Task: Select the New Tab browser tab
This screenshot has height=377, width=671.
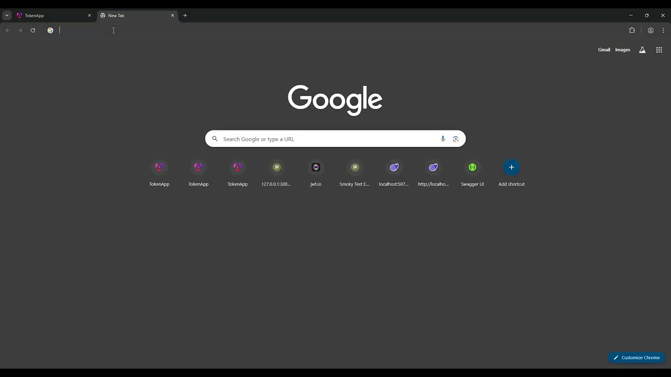Action: coord(137,16)
